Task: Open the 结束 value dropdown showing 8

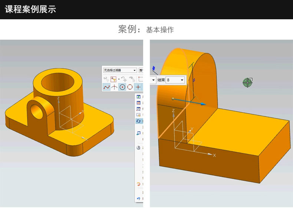Action: 175,80
